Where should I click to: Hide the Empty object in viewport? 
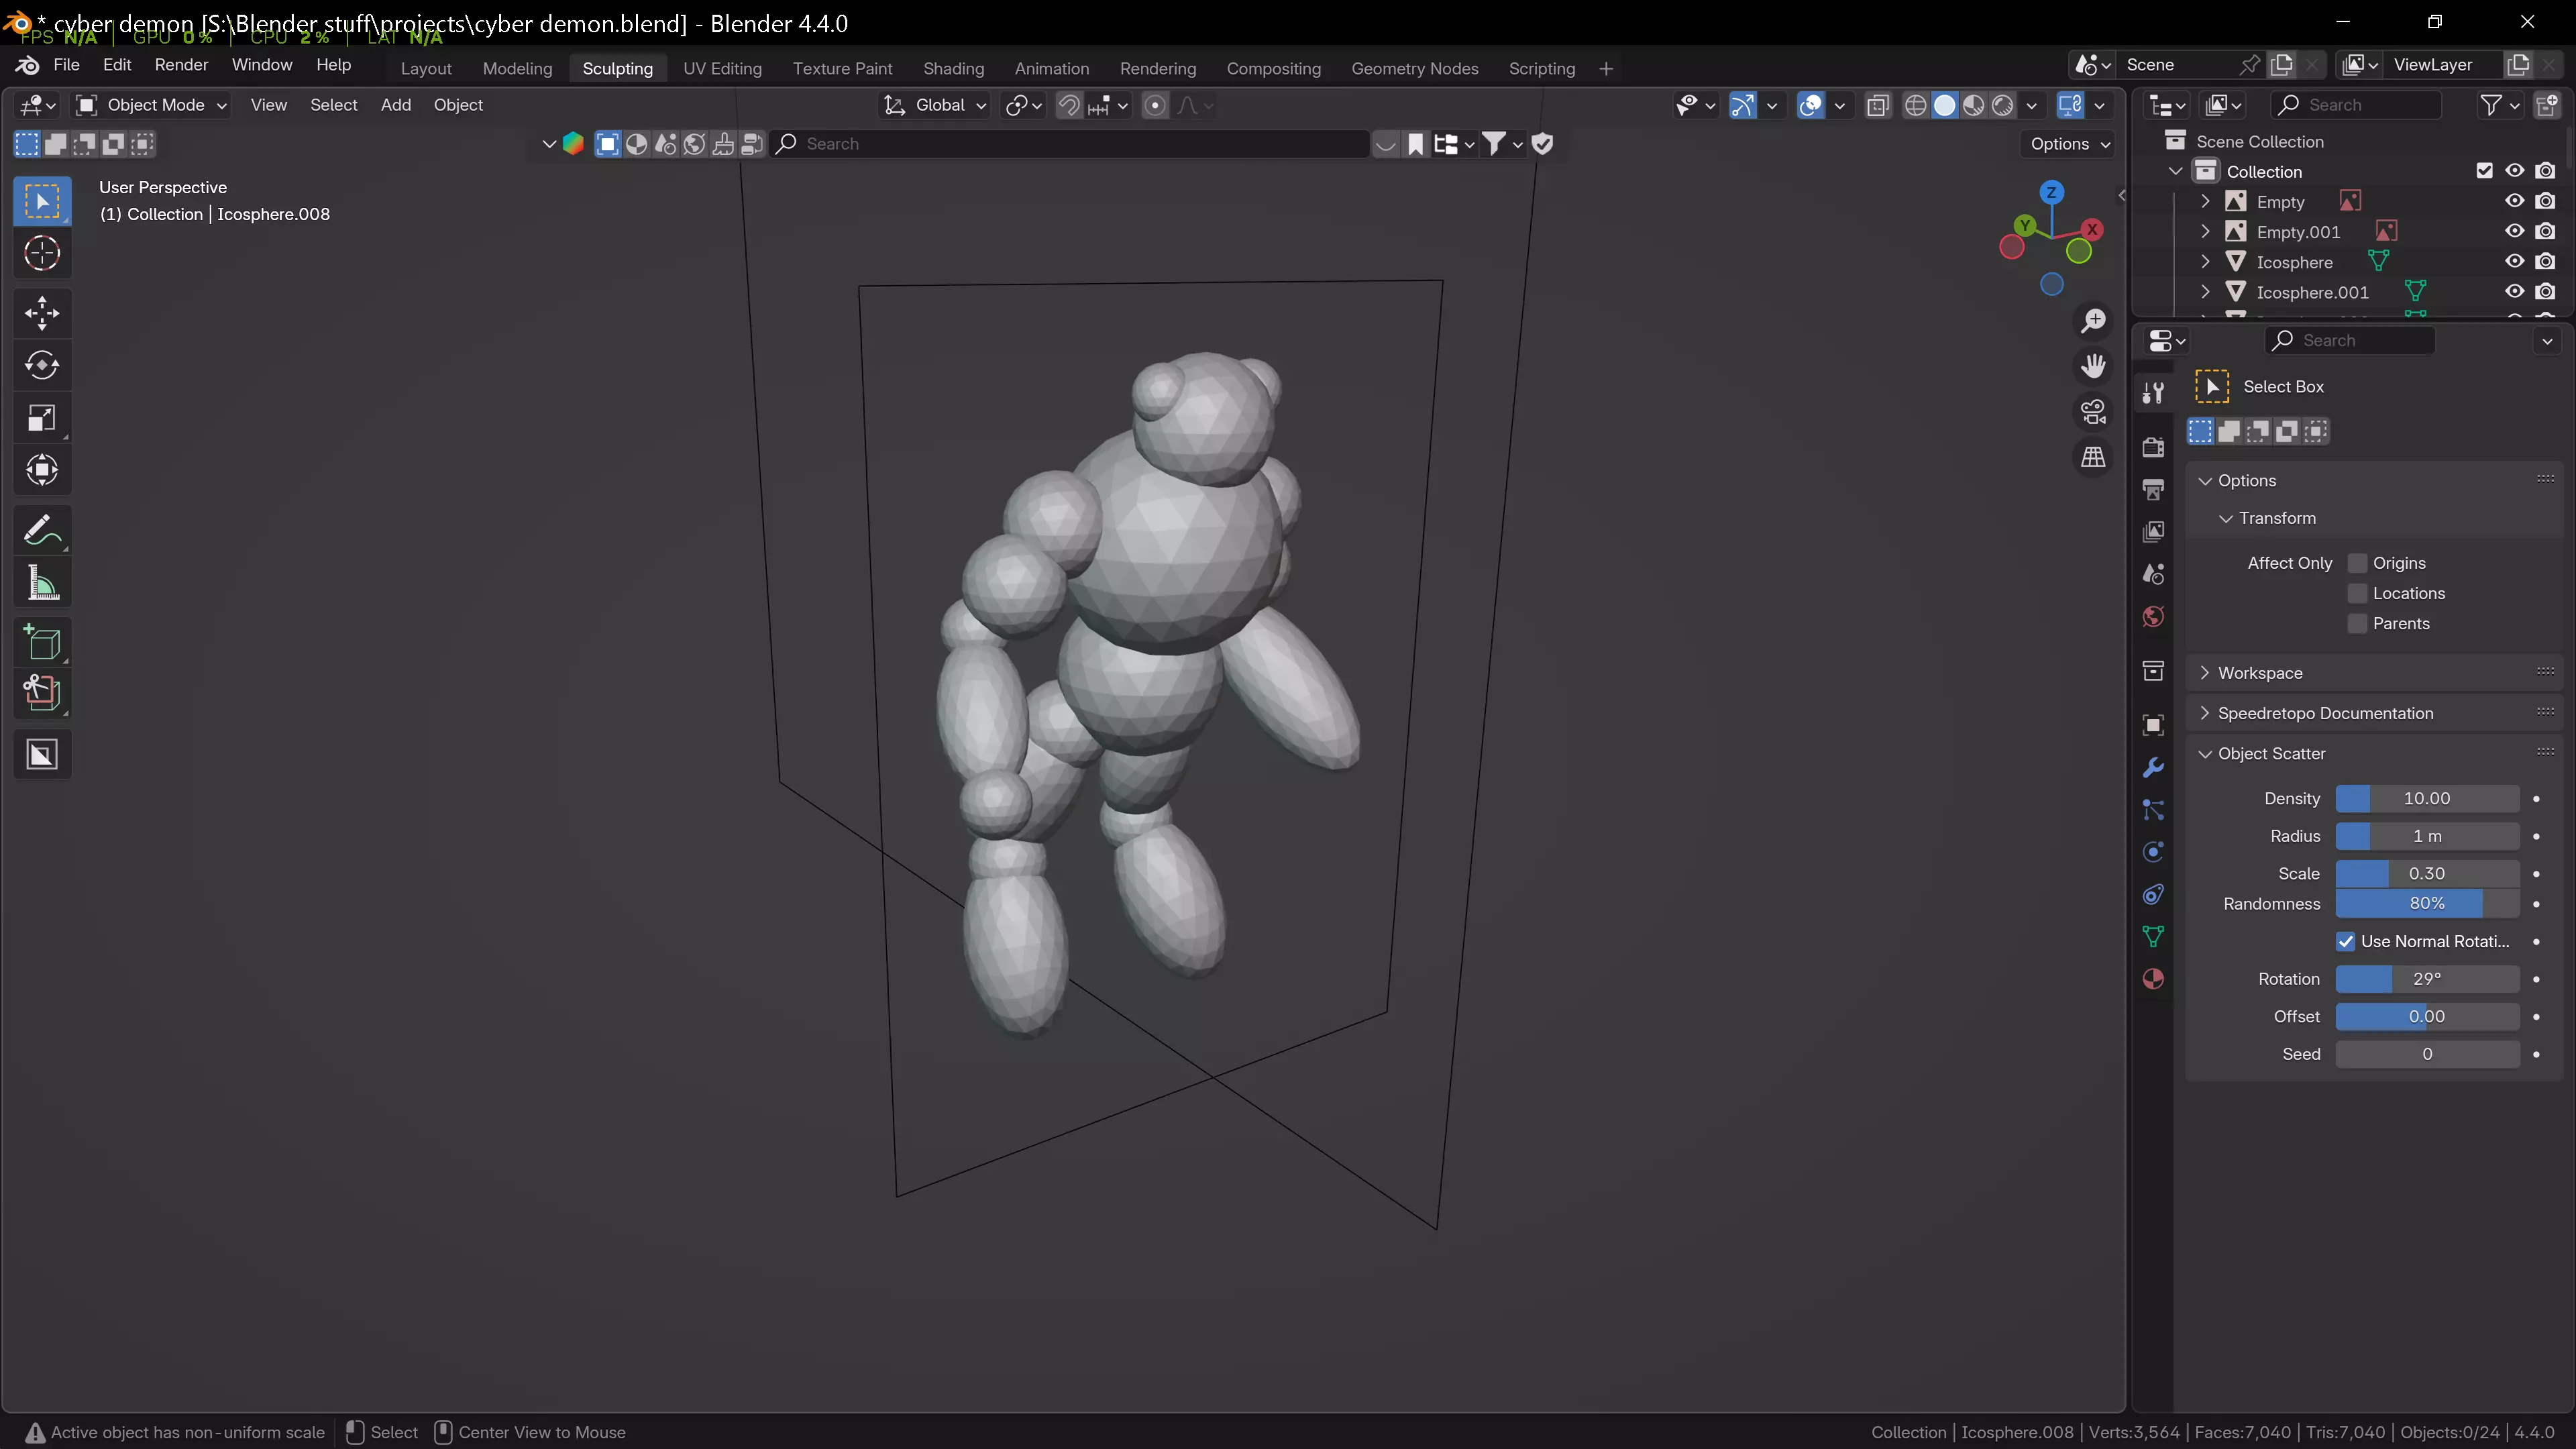(2514, 201)
